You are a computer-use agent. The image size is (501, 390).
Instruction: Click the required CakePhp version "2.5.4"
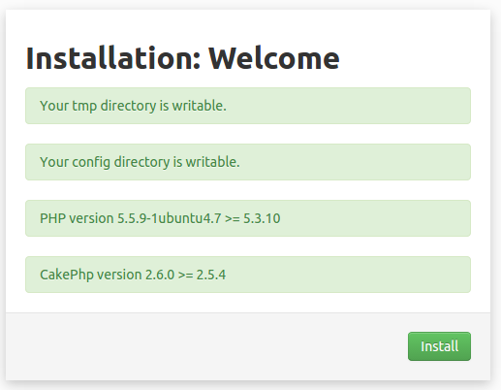click(x=211, y=275)
